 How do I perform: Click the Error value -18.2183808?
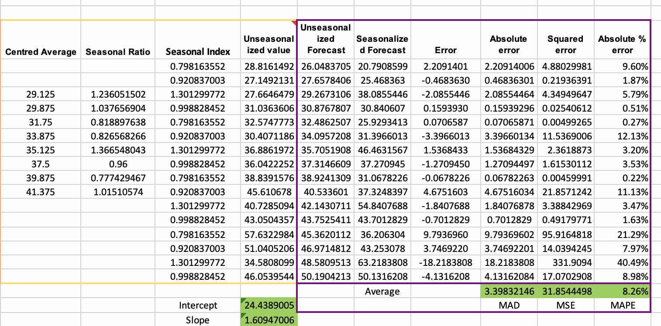445,263
